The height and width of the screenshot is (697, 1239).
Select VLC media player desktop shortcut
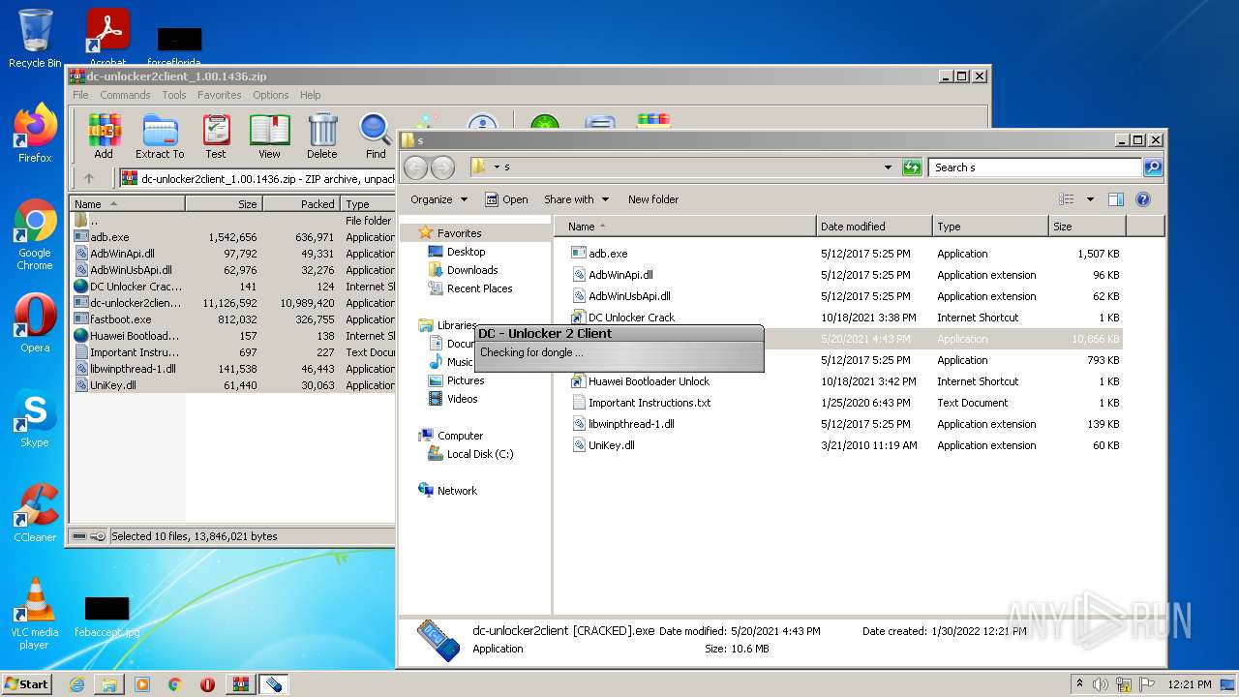(35, 614)
